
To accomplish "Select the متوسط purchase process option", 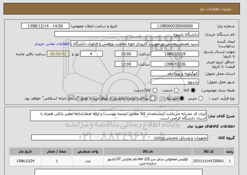I will point(182,98).
